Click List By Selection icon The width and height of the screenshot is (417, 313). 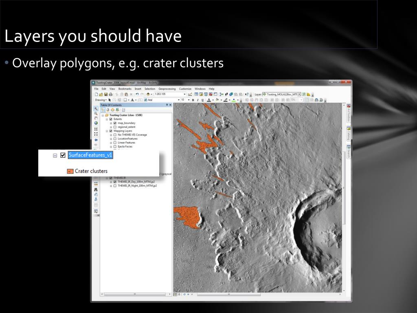117,110
